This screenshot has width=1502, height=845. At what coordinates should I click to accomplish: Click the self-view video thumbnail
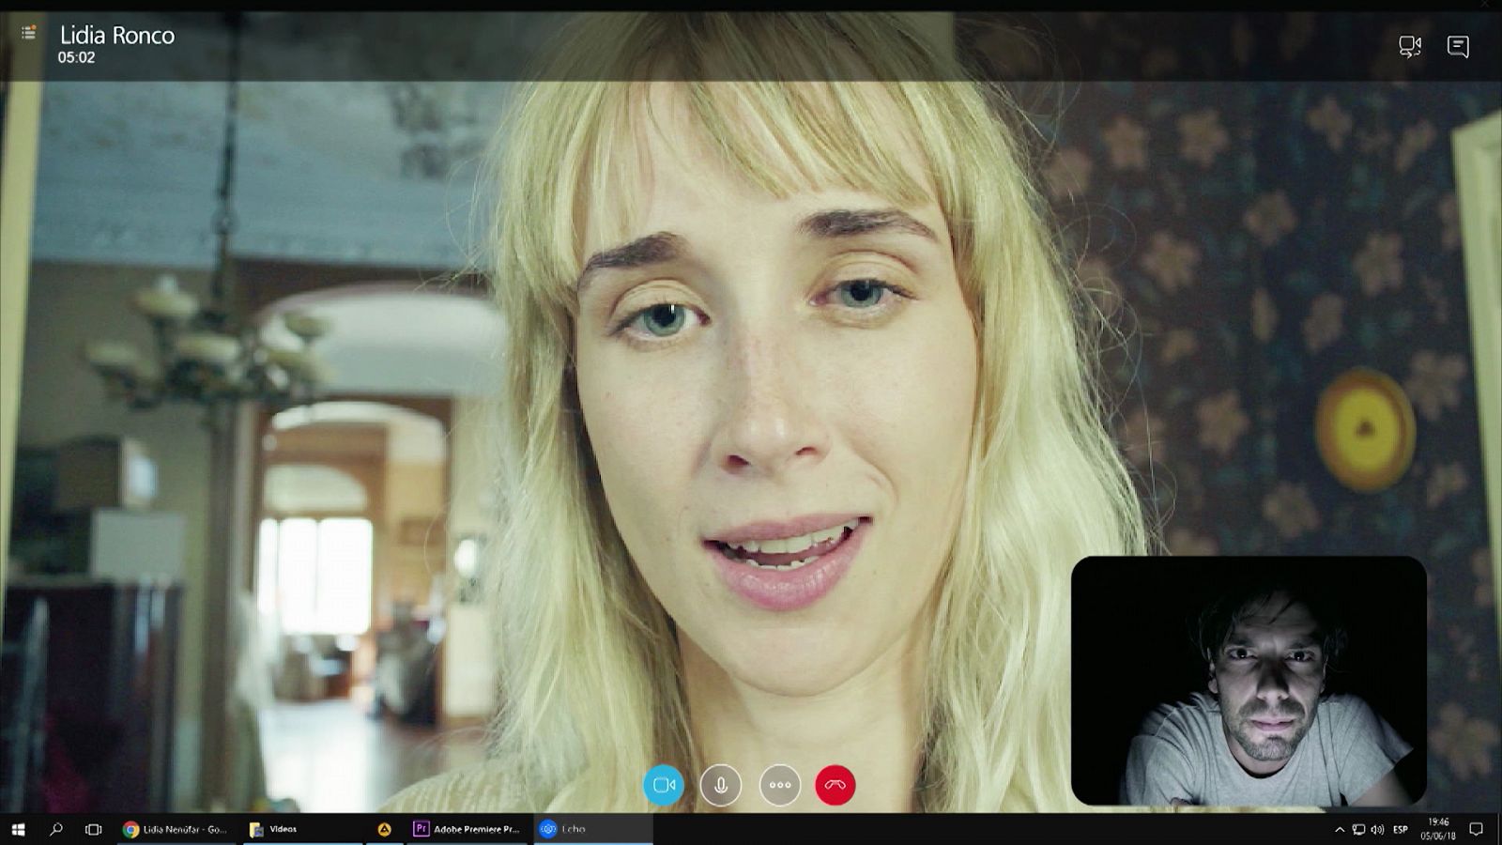click(1249, 681)
